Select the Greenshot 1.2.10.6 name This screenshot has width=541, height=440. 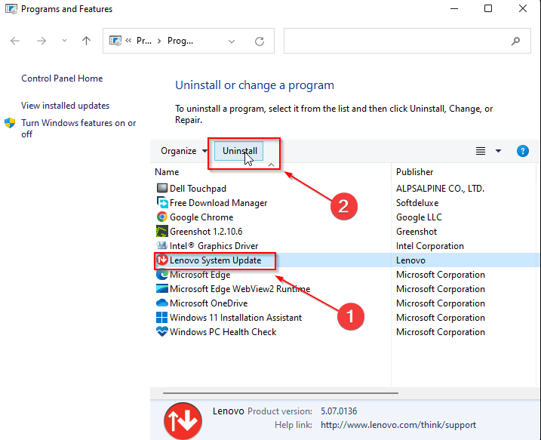point(206,232)
